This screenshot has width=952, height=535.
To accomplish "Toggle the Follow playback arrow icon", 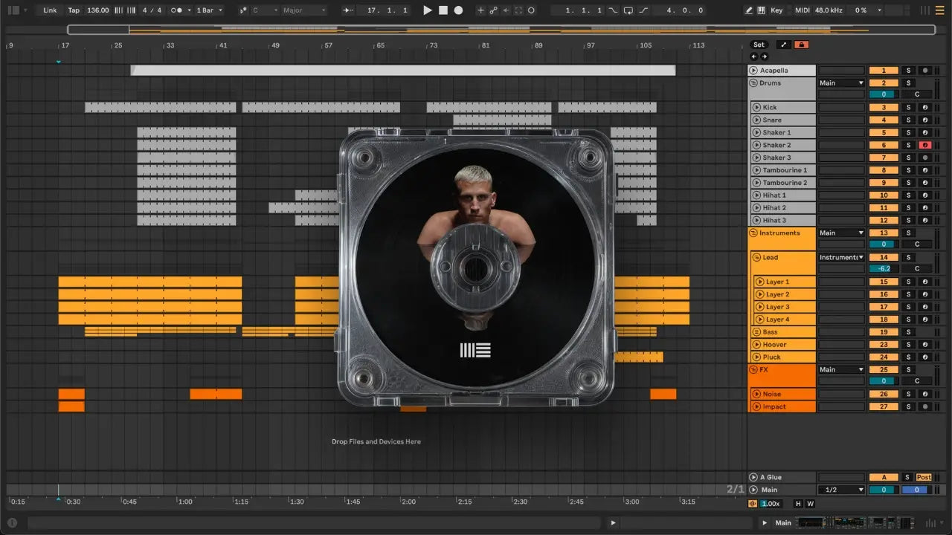I will (x=349, y=10).
